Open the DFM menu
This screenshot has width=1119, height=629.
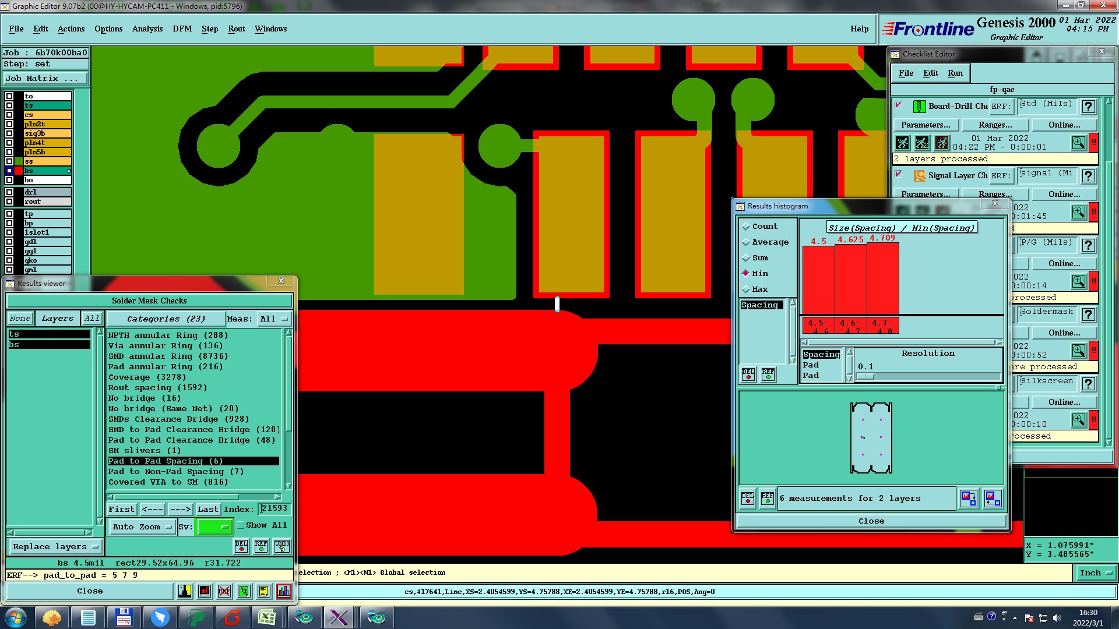[x=182, y=29]
